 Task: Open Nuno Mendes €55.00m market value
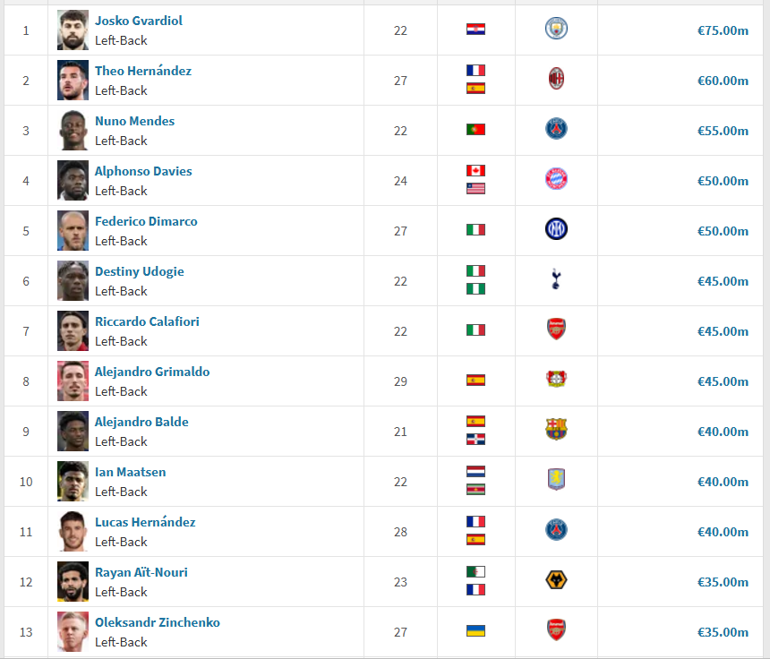(723, 131)
